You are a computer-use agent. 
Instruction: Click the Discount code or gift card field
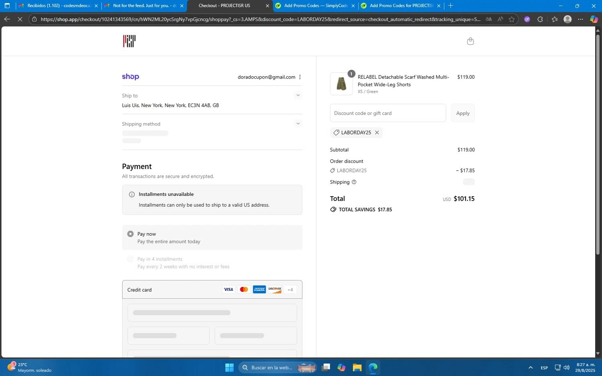tap(388, 113)
